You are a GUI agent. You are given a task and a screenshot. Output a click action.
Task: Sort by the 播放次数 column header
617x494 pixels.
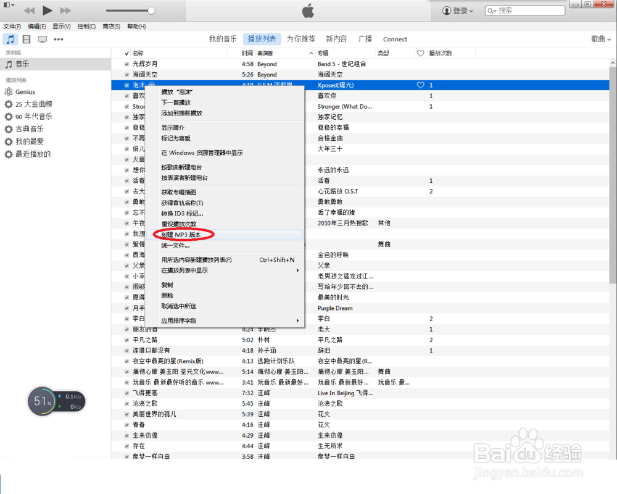click(x=451, y=53)
